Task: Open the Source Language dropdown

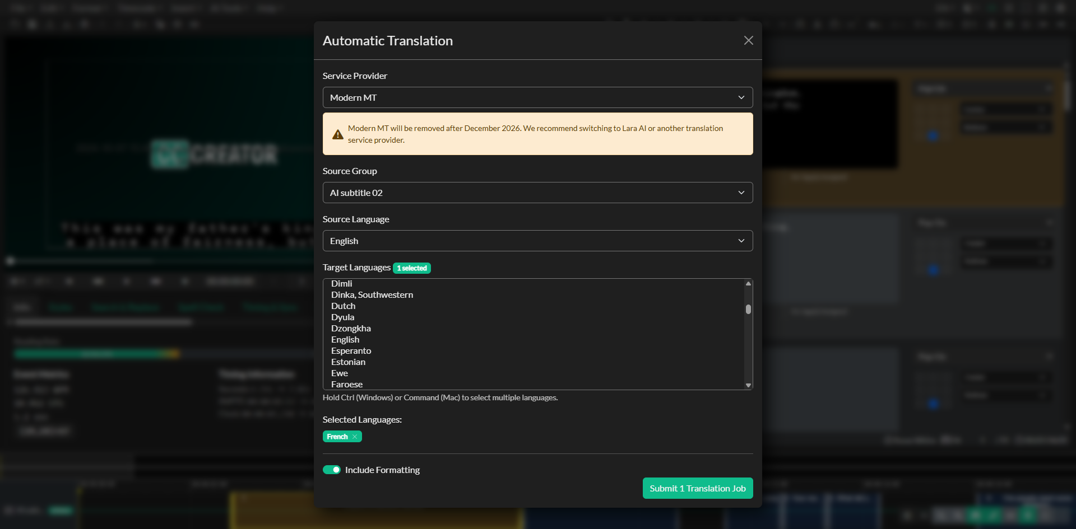Action: tap(537, 241)
